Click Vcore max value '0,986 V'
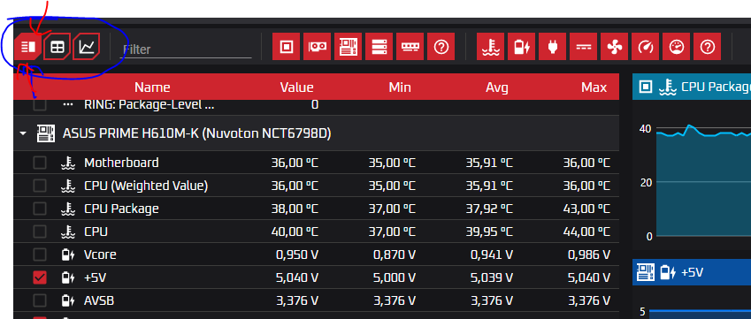751x319 pixels. [x=588, y=254]
